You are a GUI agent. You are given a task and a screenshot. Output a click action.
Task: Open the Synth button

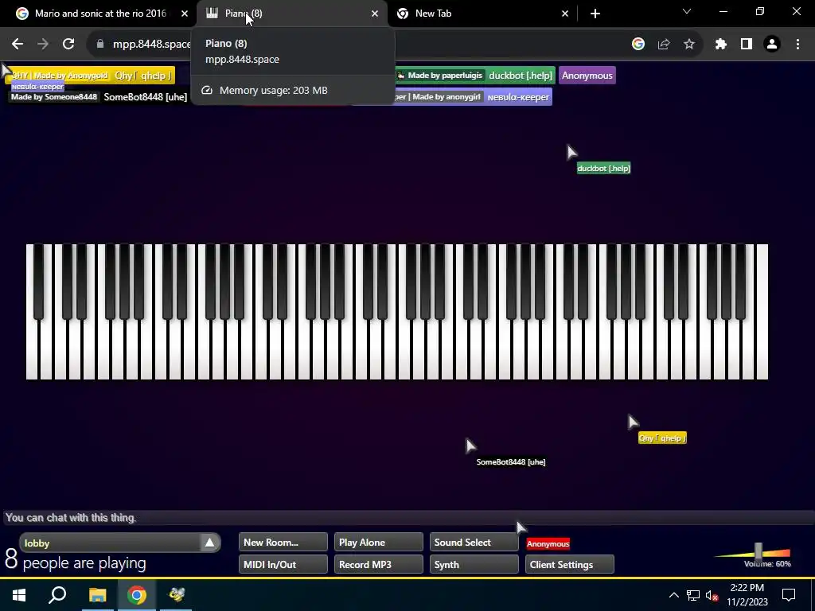point(474,564)
